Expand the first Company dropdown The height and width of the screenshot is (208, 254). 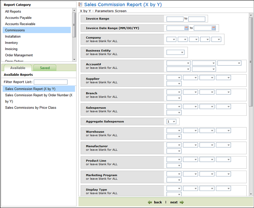(x=171, y=39)
